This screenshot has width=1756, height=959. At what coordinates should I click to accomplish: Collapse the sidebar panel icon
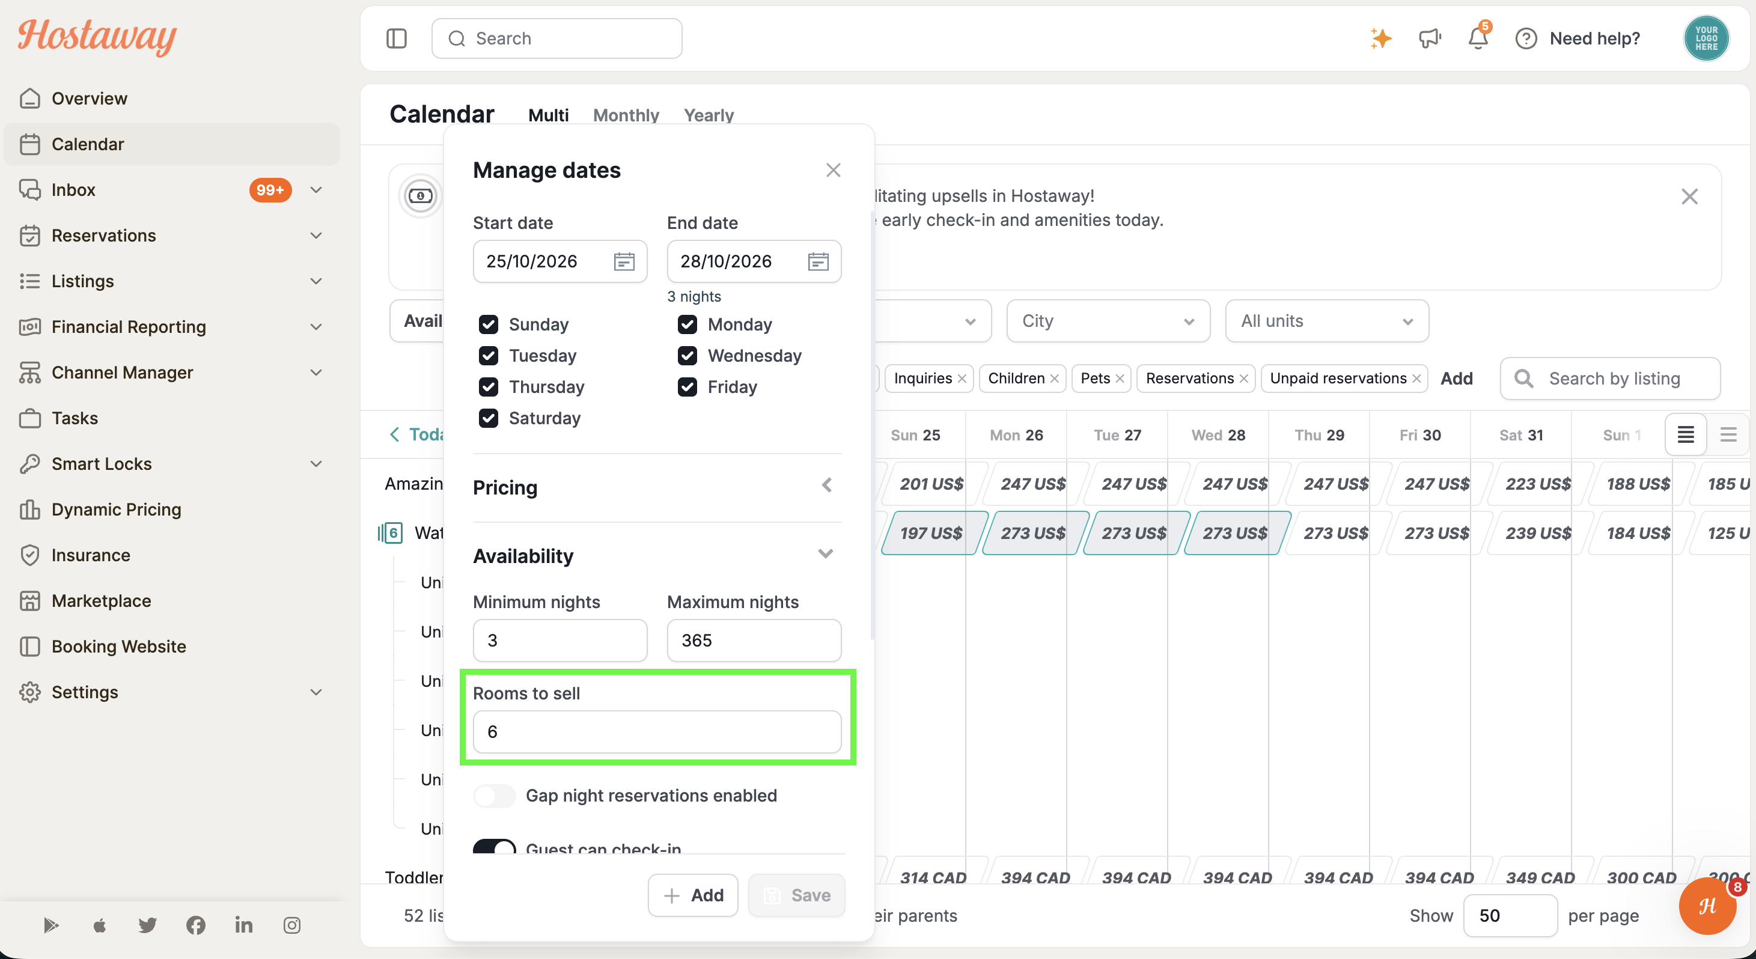(396, 38)
